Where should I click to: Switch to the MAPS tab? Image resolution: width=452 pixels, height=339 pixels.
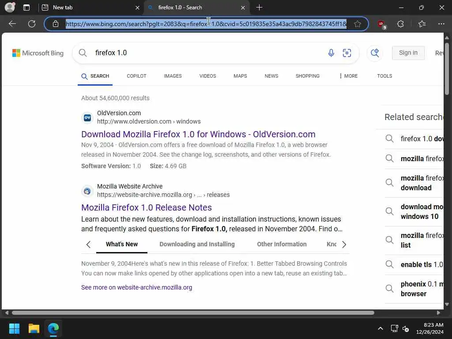240,76
